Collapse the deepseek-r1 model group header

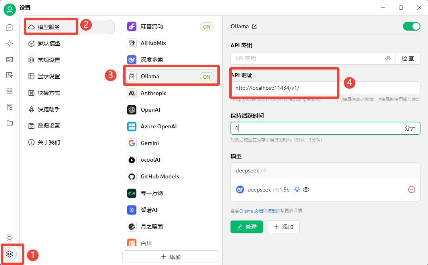(x=325, y=170)
